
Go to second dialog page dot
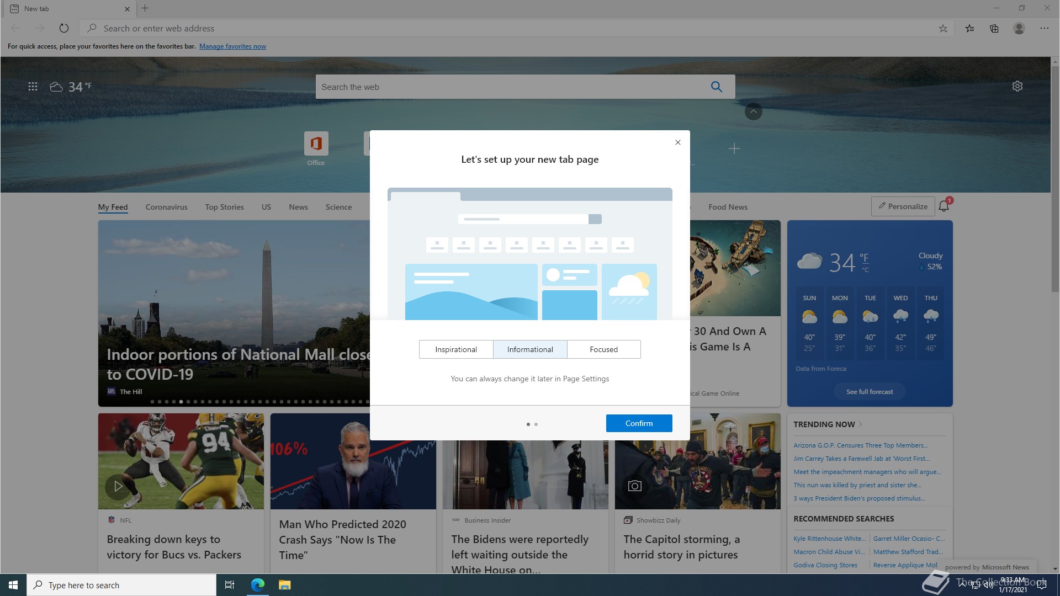tap(536, 424)
